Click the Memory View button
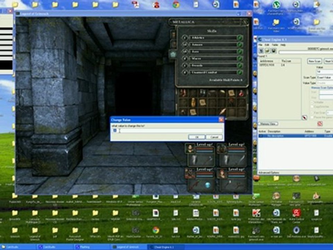Image resolution: width=333 pixels, height=250 pixels. pos(268,124)
